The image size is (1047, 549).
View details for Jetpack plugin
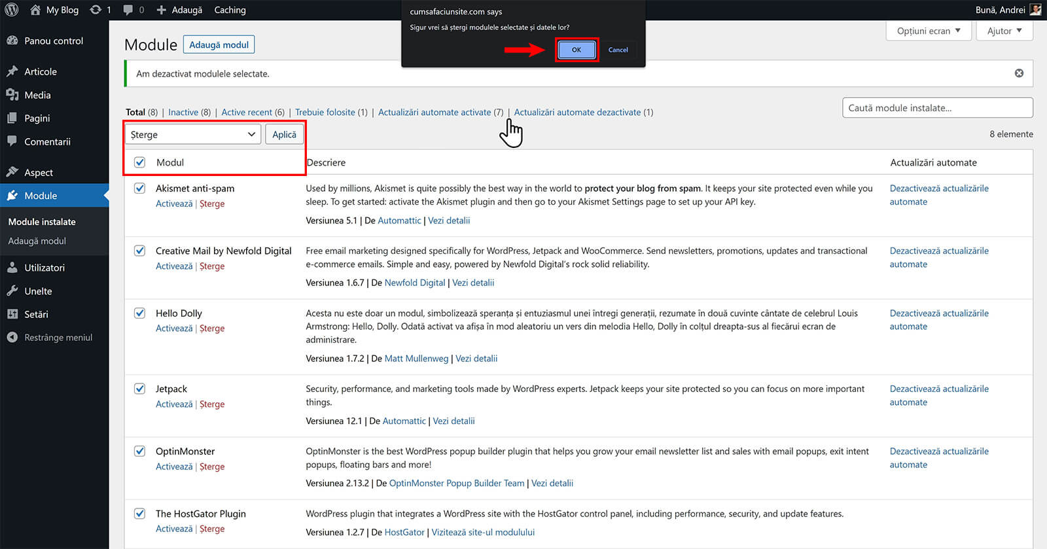453,421
